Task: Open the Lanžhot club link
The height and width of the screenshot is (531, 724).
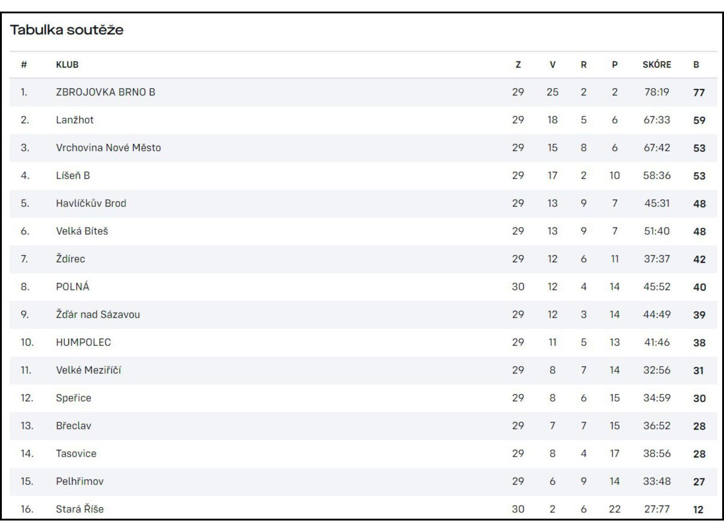Action: [x=74, y=120]
